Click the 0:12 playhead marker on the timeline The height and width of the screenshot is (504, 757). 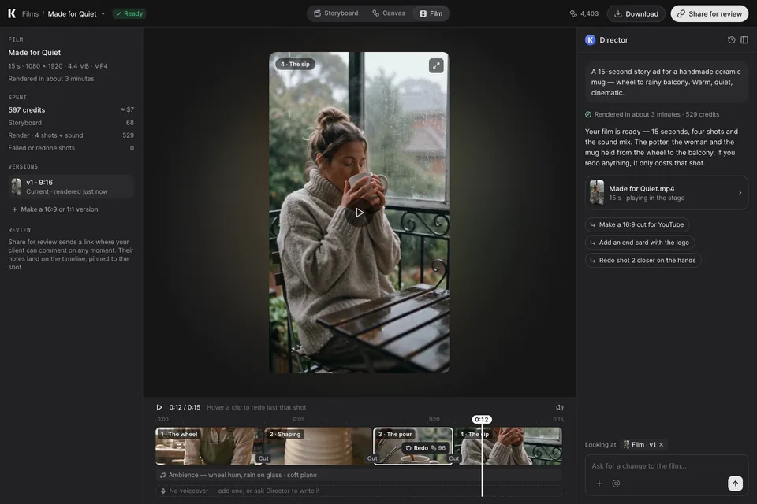tap(481, 420)
